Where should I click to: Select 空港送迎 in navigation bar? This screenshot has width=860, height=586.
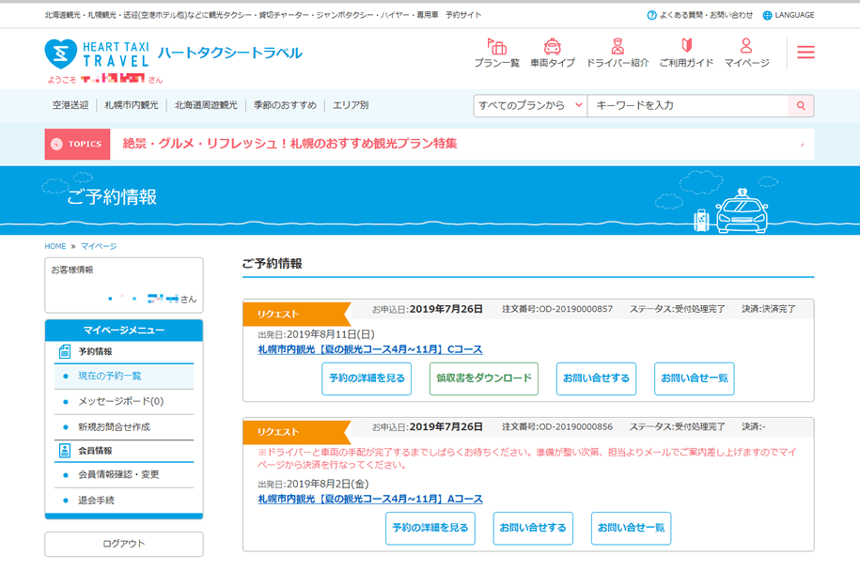point(70,105)
